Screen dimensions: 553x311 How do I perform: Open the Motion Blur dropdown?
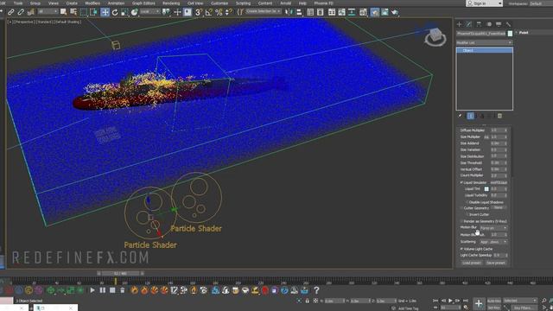[493, 228]
